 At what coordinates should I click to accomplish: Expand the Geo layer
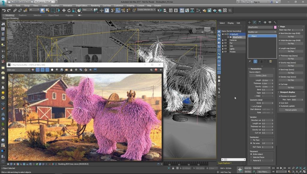point(223,46)
